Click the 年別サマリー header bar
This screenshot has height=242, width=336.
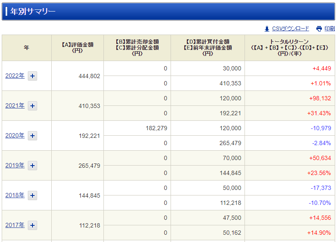pos(168,12)
